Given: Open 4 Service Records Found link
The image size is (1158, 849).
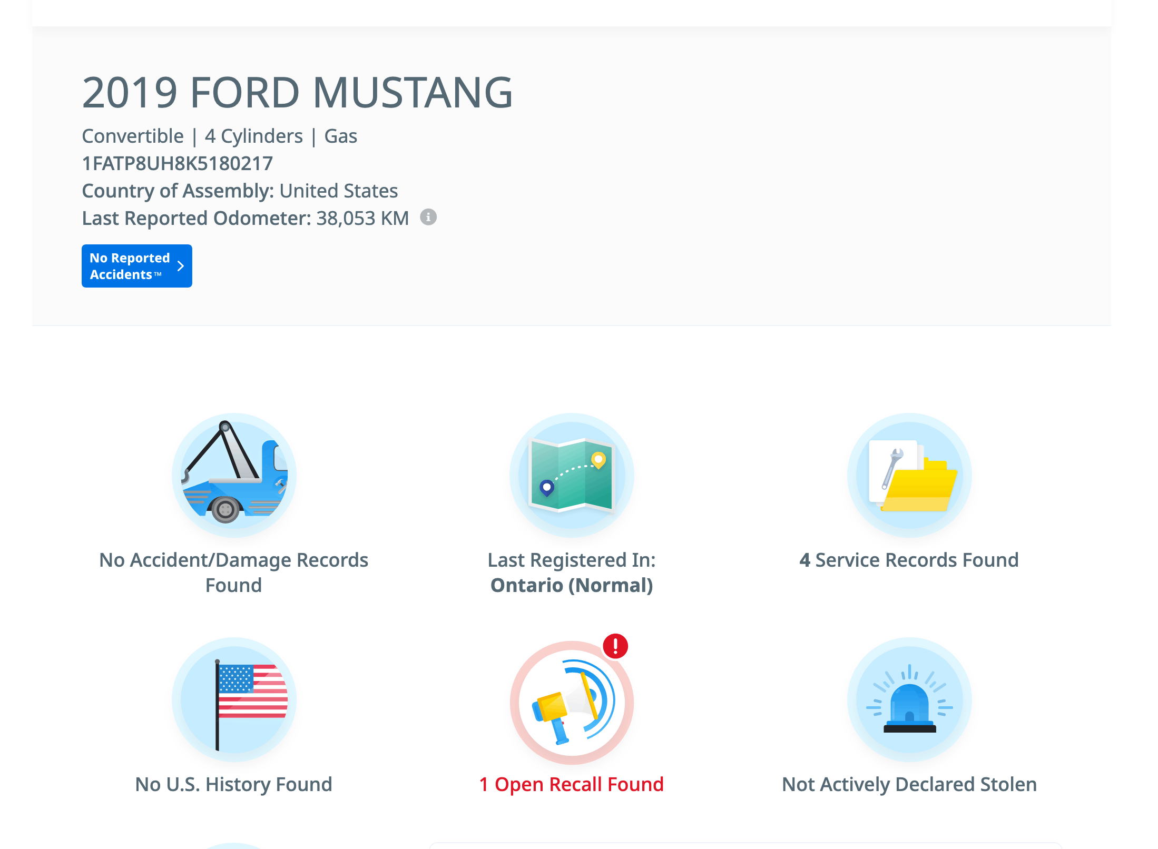Looking at the screenshot, I should coord(909,560).
